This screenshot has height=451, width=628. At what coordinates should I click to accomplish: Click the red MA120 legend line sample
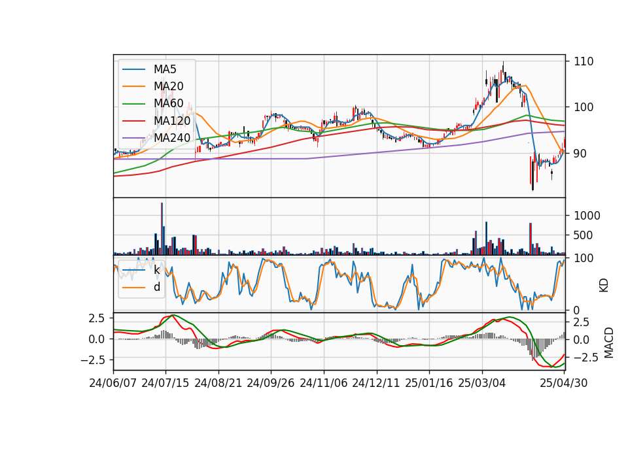click(x=133, y=121)
